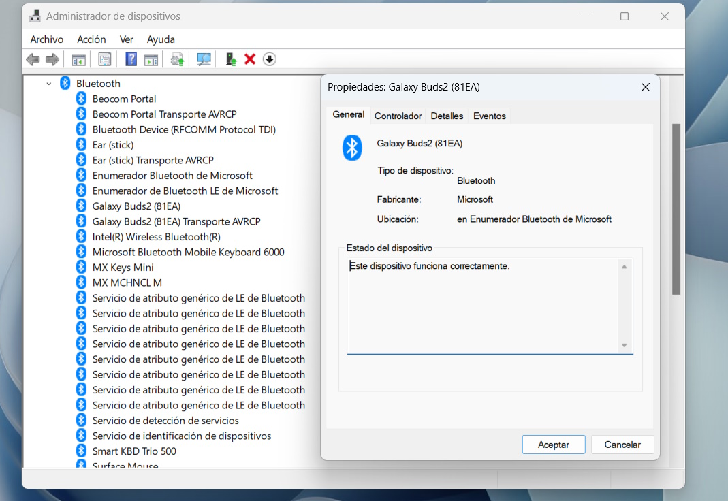Maximize the Administrador de dispositivos window
Image resolution: width=728 pixels, height=501 pixels.
pyautogui.click(x=624, y=16)
